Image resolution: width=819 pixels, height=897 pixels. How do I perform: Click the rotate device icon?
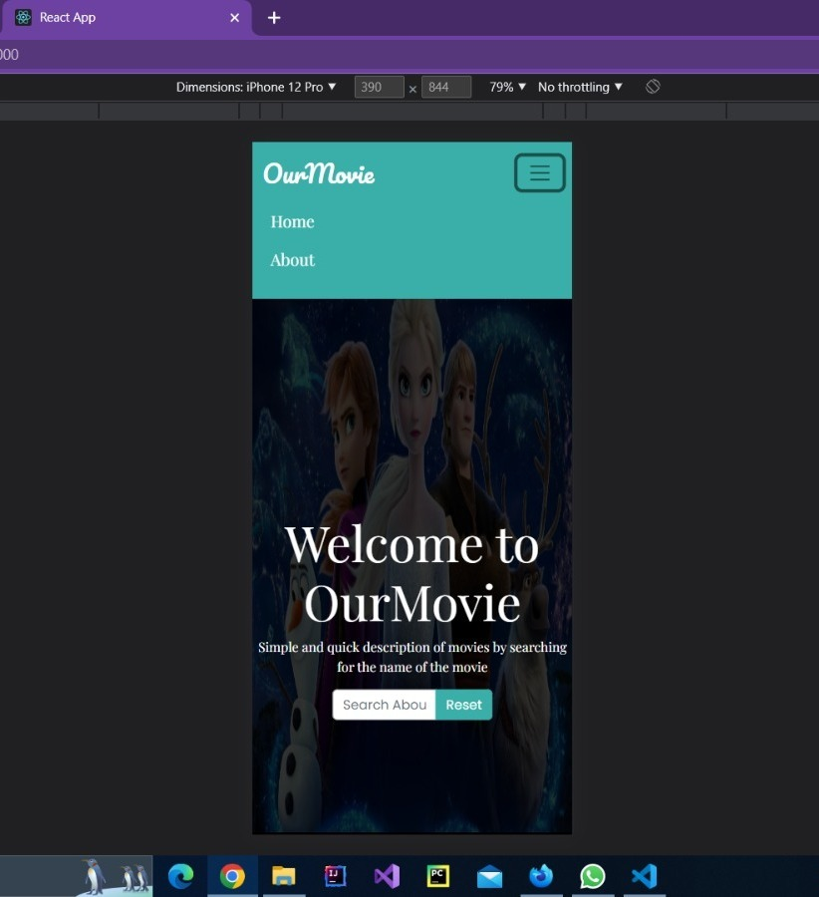(653, 87)
